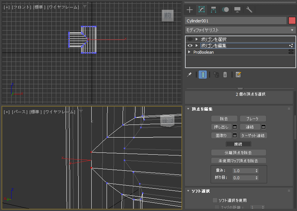This screenshot has height=211, width=297.
Task: Open the 押し出し settings box
Action: (x=235, y=127)
